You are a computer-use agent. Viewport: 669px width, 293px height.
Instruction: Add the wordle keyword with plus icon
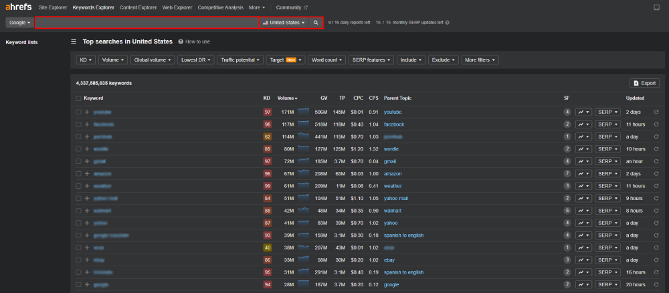(87, 149)
